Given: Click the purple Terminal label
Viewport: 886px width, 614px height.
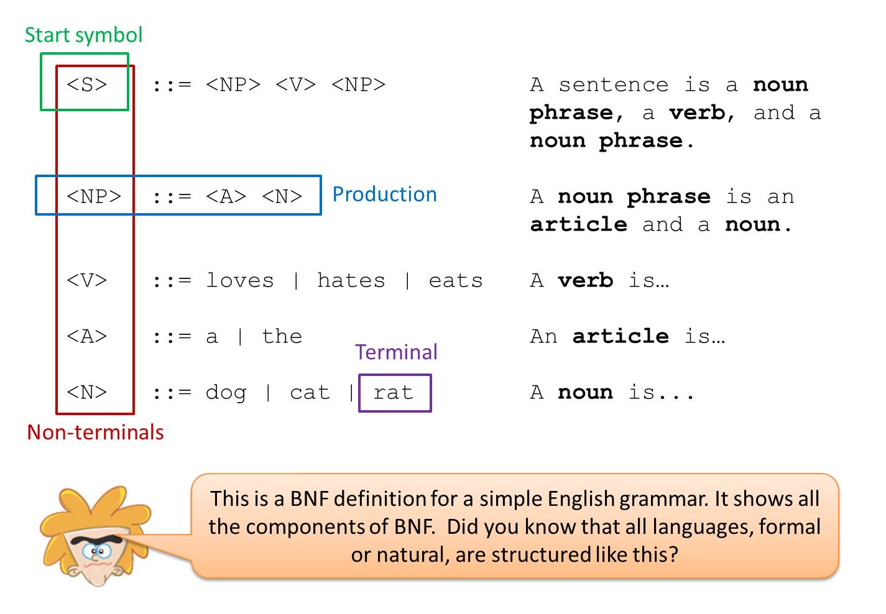Looking at the screenshot, I should [396, 352].
